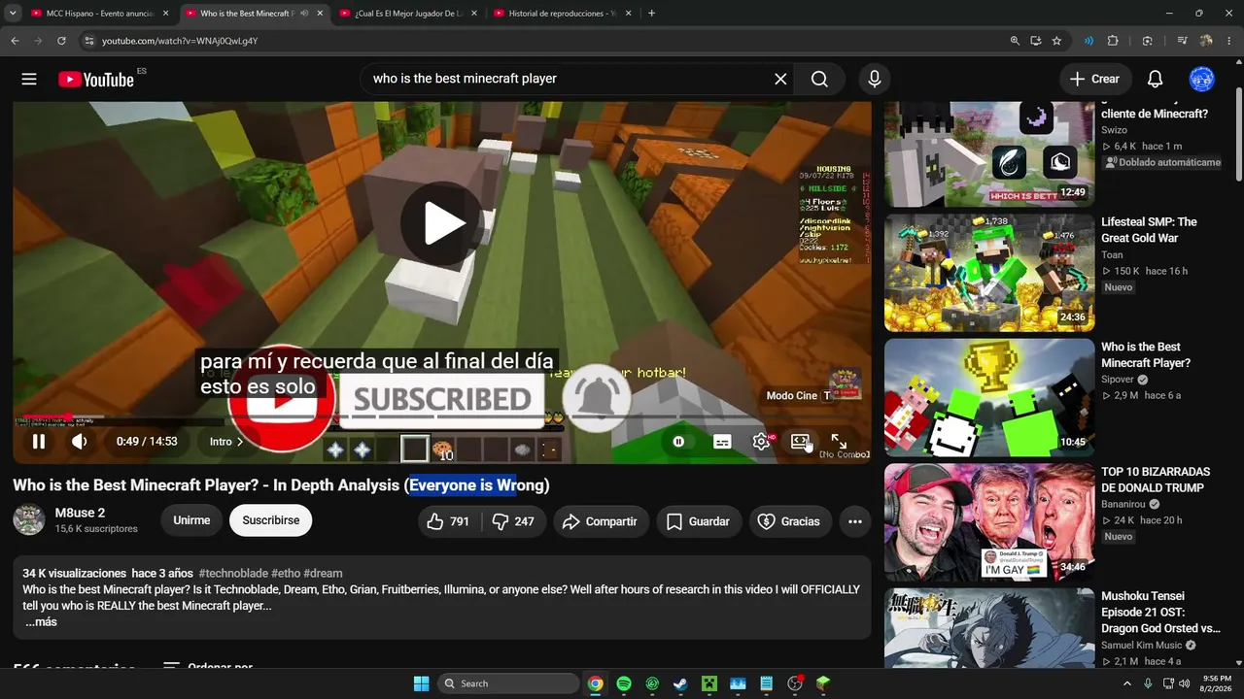Open the #dream hashtag link
The image size is (1244, 699).
coord(323,574)
